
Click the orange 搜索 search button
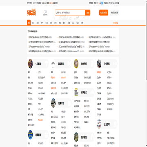pyautogui.click(x=88, y=13)
